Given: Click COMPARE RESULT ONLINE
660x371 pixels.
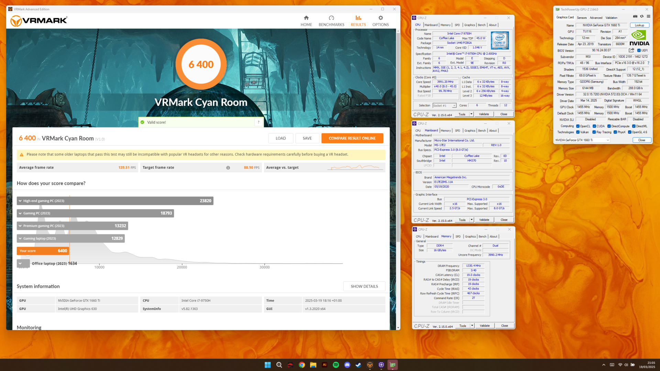Looking at the screenshot, I should click(x=352, y=138).
